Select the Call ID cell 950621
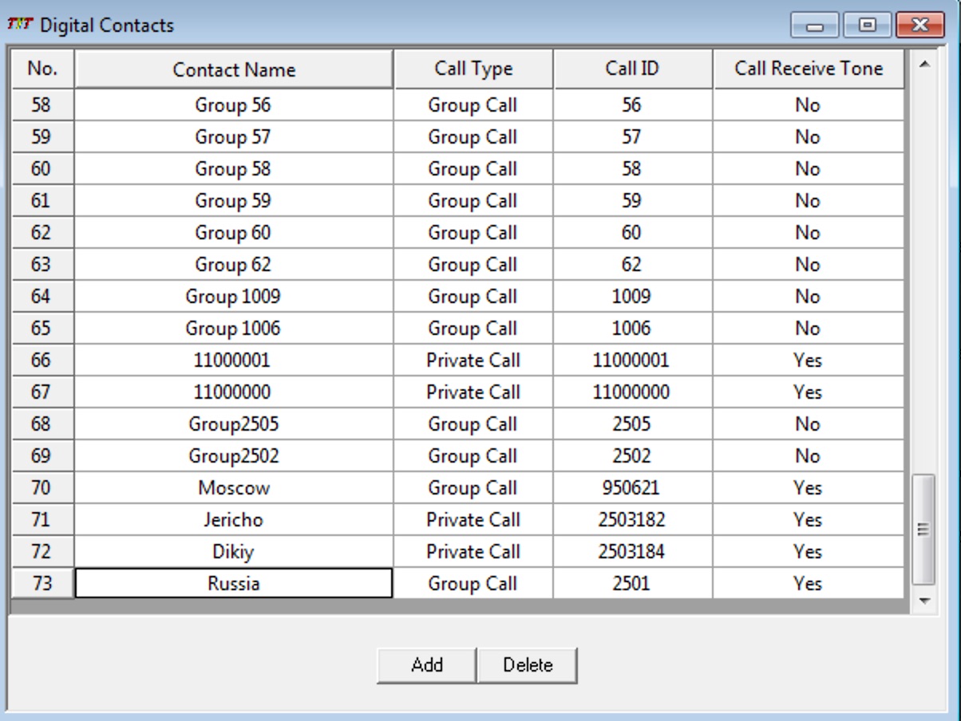This screenshot has width=961, height=721. (x=633, y=487)
